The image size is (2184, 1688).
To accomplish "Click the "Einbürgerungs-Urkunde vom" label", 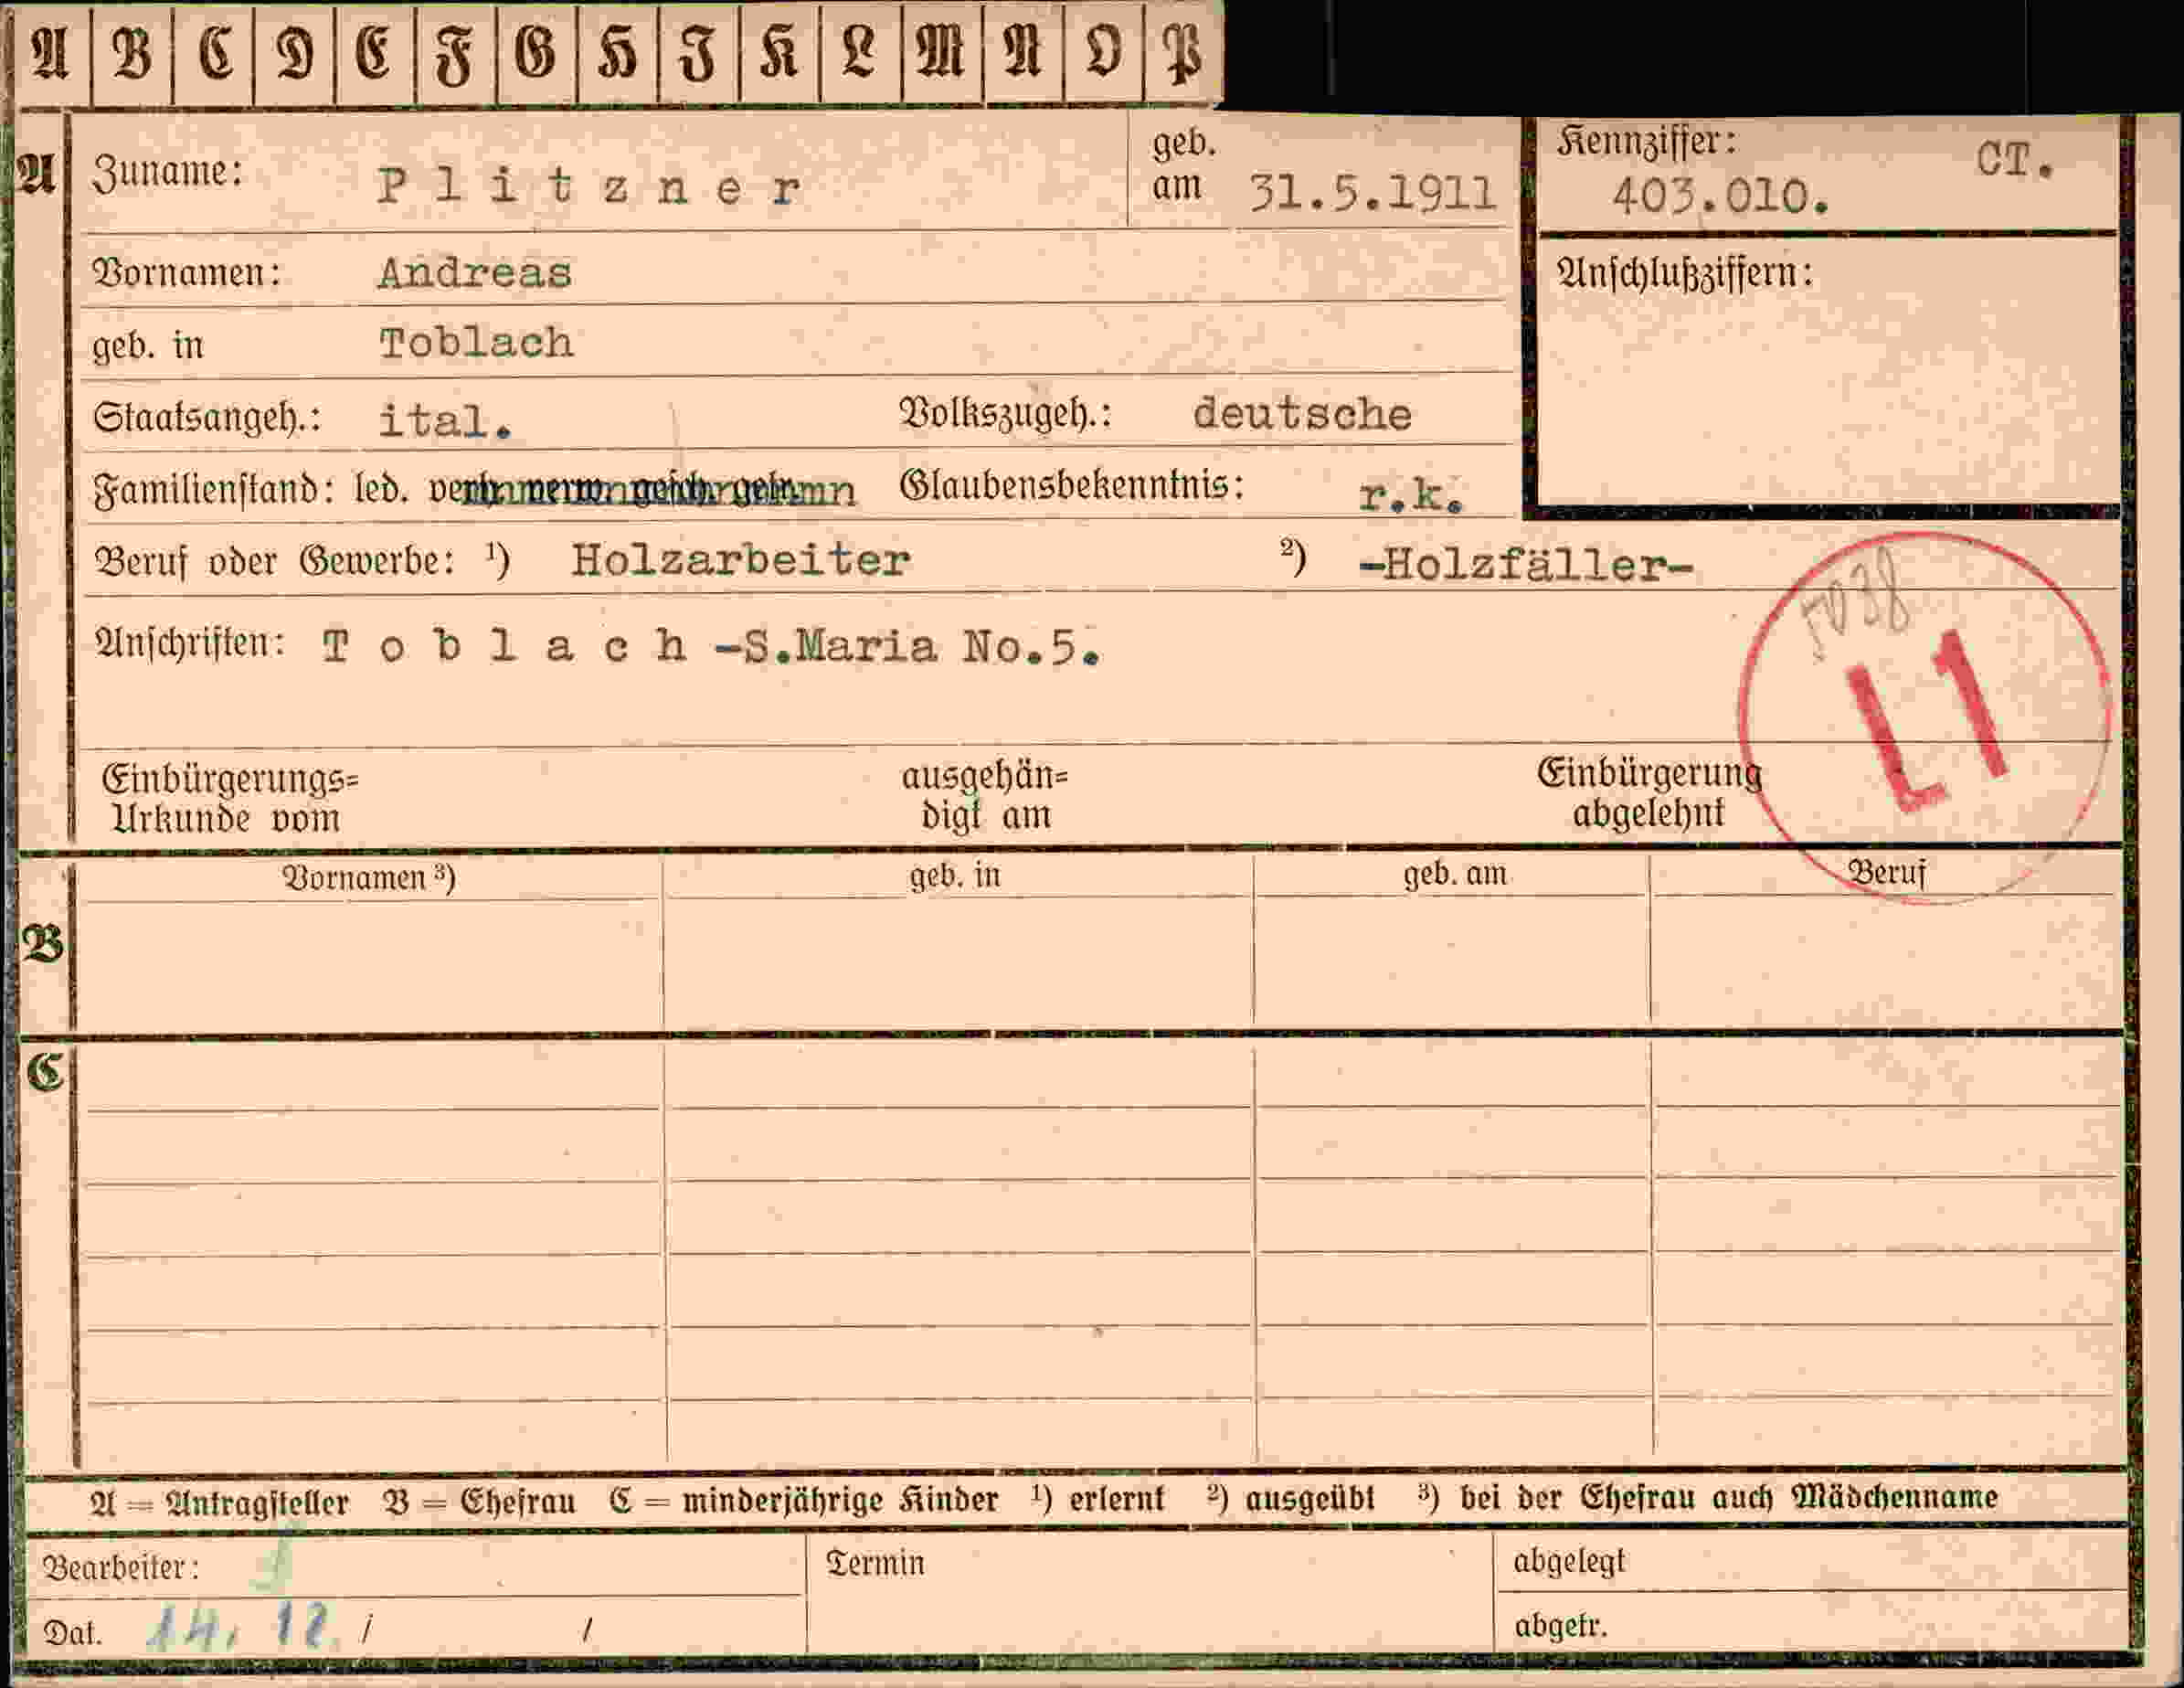I will coord(229,799).
